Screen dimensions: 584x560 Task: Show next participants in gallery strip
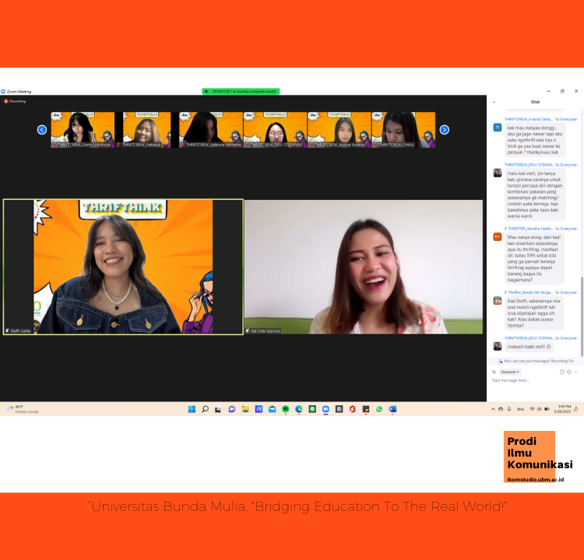[x=444, y=129]
